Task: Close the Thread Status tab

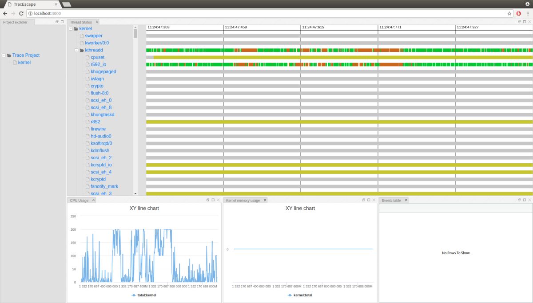Action: [x=97, y=22]
